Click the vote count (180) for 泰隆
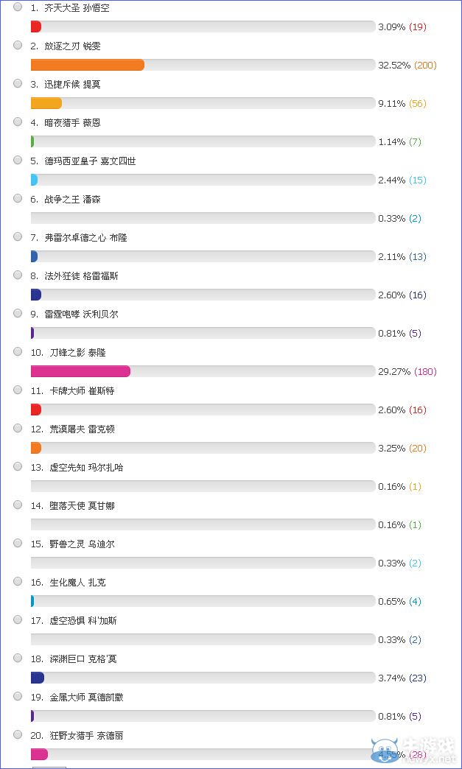 [425, 371]
